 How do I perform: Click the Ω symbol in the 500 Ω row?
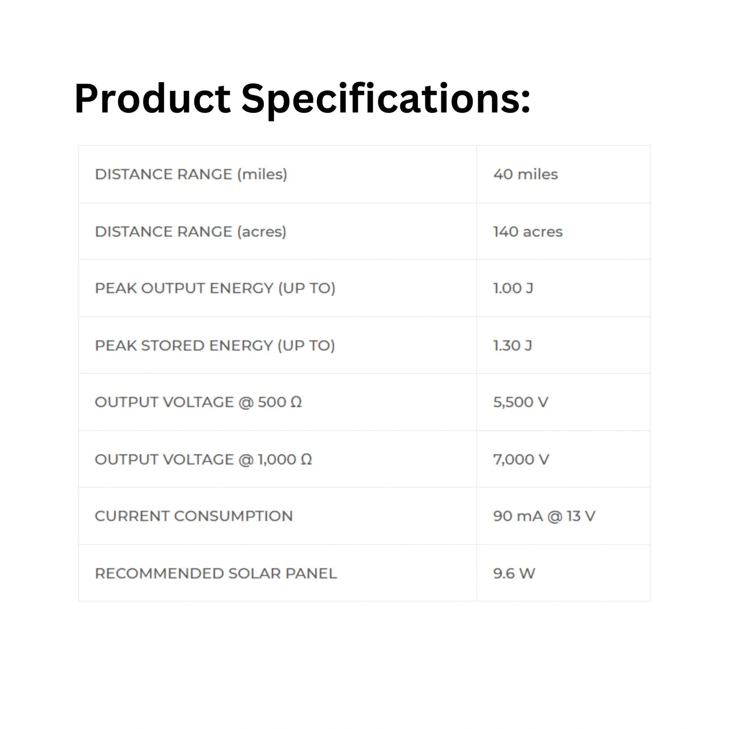(x=296, y=402)
